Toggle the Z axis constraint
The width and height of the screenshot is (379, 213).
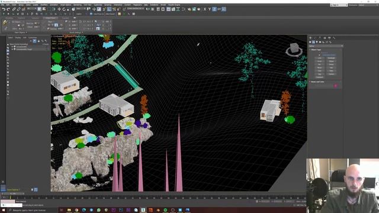(214, 9)
